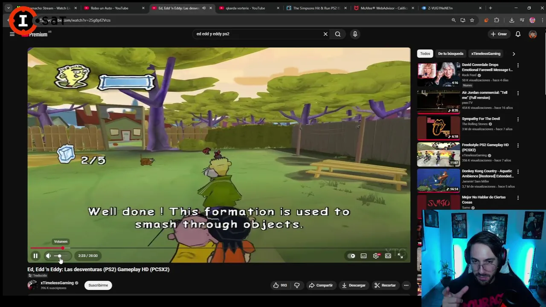Open 'Mejor No Hablar de Ciertas Cosas' title
The height and width of the screenshot is (307, 546).
pos(484,200)
